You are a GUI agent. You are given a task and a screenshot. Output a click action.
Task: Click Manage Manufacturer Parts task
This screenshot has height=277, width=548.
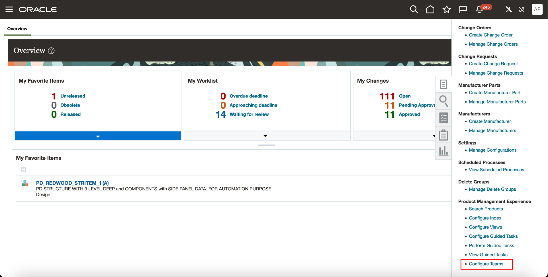[497, 102]
